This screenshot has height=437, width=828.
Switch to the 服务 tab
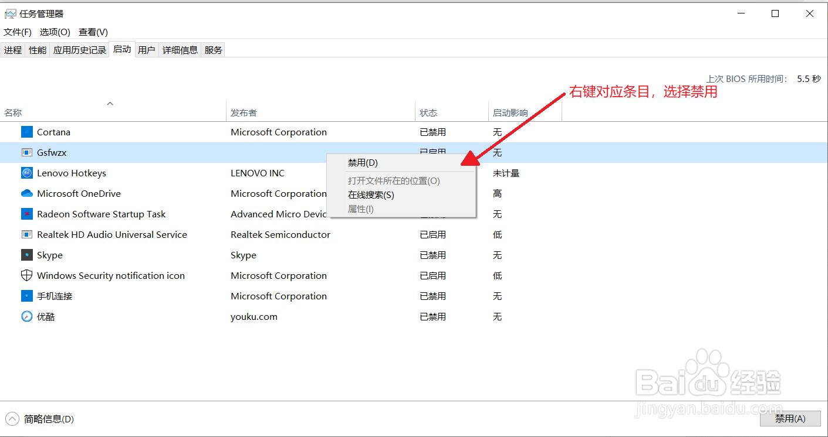point(214,50)
